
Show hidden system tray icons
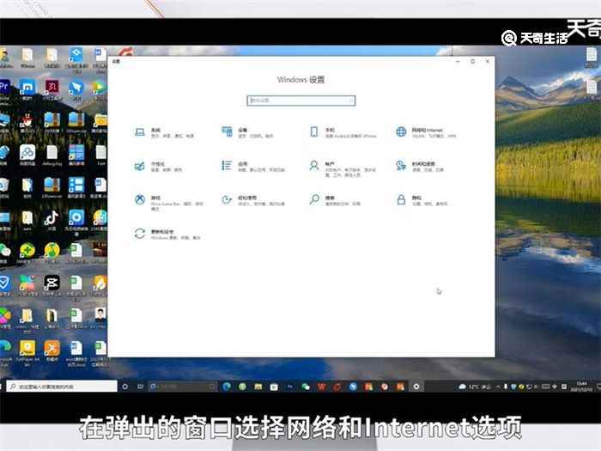tap(498, 387)
